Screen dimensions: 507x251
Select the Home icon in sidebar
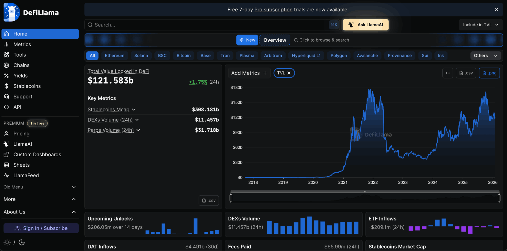pyautogui.click(x=7, y=34)
